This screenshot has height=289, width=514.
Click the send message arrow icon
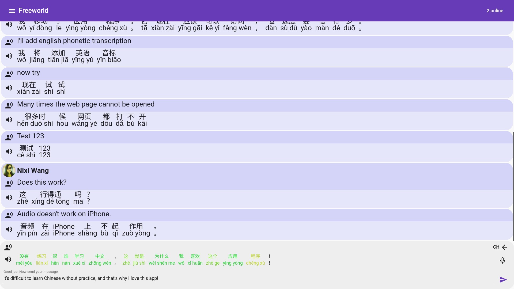click(503, 280)
